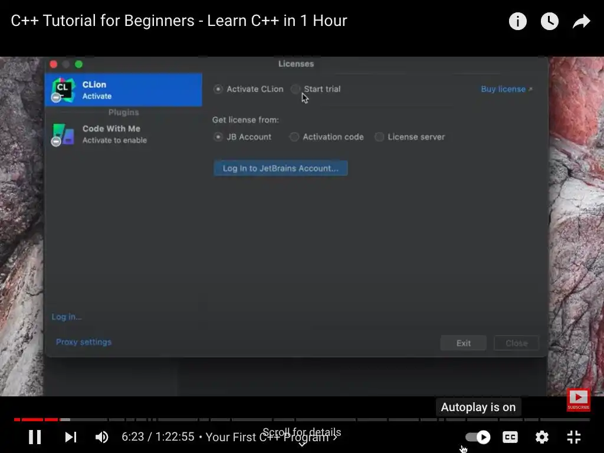Click Log In to JetBrains Account button

(280, 168)
